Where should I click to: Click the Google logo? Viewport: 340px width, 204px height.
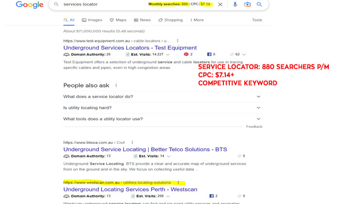click(30, 4)
